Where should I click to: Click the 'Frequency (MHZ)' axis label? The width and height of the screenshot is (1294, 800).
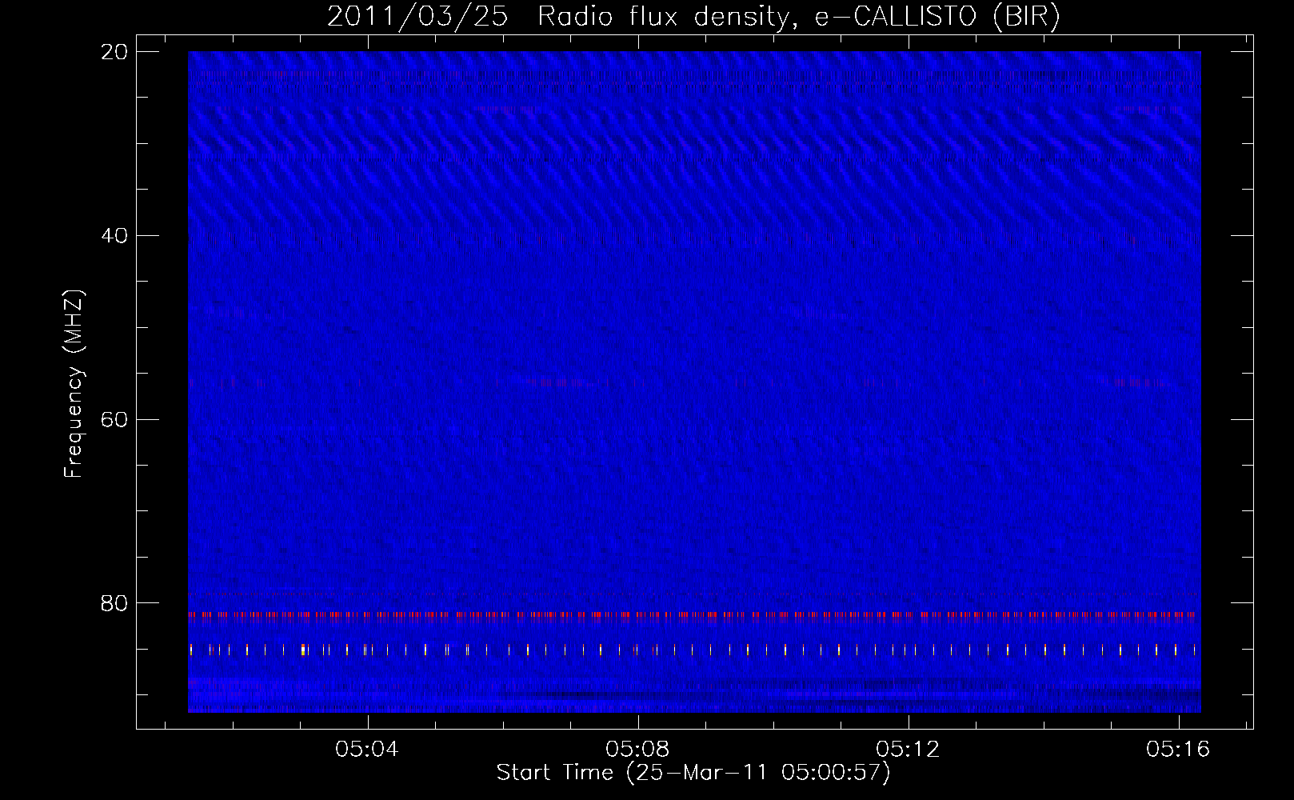click(74, 384)
